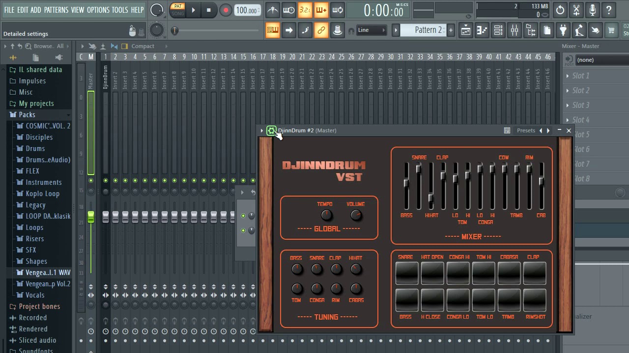
Task: Toggle blend recording overdub icon
Action: (x=321, y=10)
